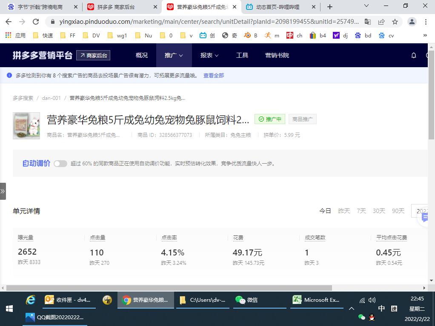The image size is (435, 326).
Task: Click the horizontal scrollbar thumb
Action: tap(169, 288)
